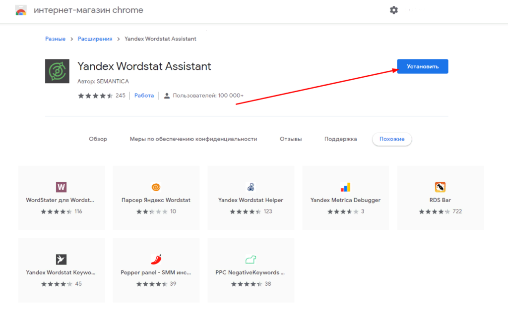The width and height of the screenshot is (508, 309).
Task: Click the Yandex Metrica Debugger bar chart icon
Action: (345, 187)
